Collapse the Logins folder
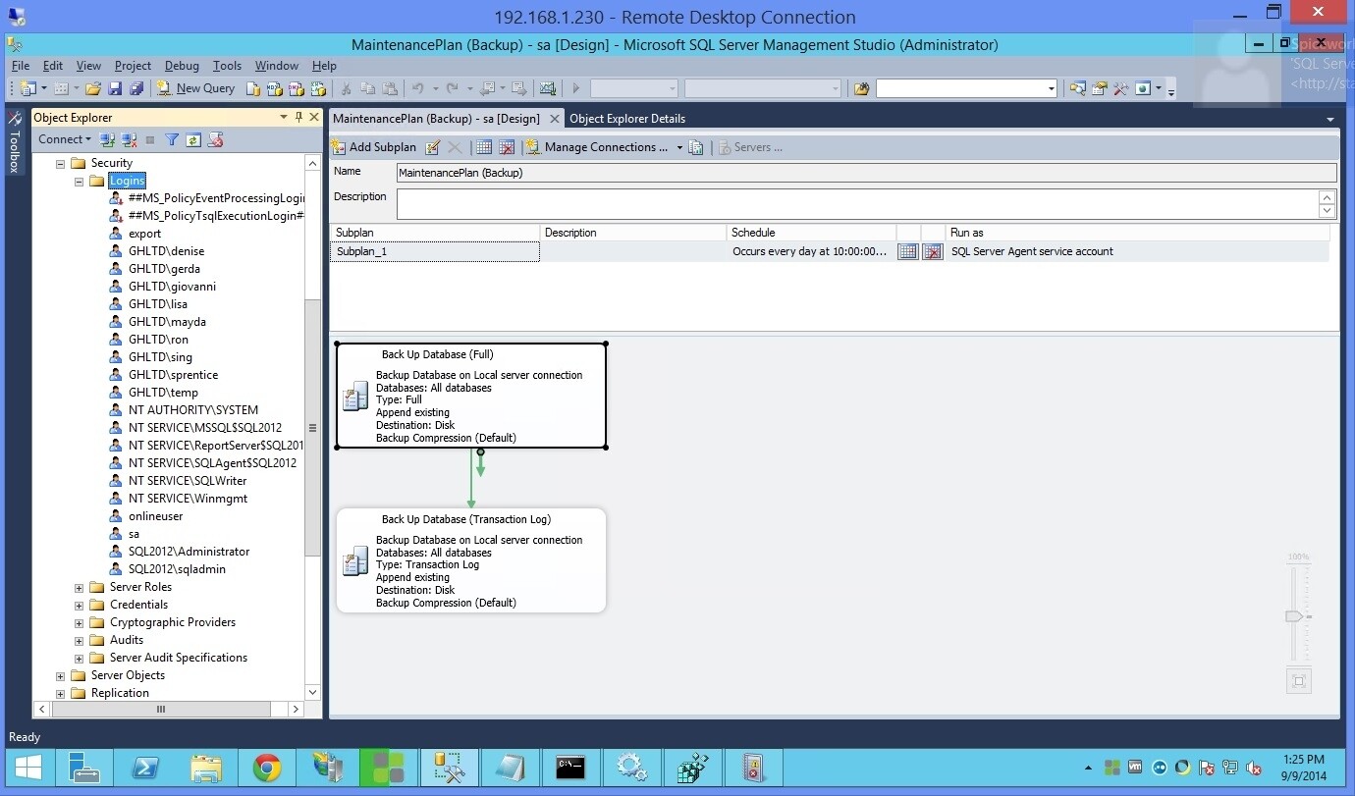This screenshot has width=1355, height=796. pyautogui.click(x=79, y=181)
